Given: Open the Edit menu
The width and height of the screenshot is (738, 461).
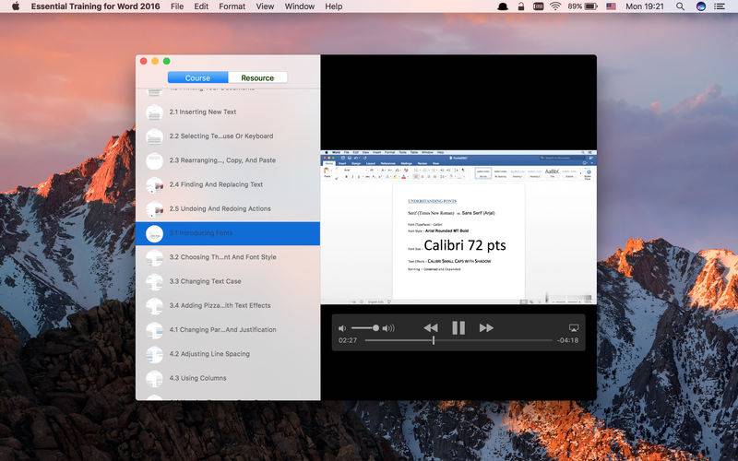Looking at the screenshot, I should click(201, 6).
